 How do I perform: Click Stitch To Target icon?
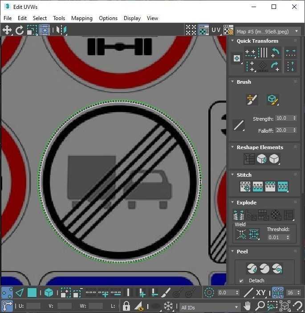click(x=245, y=187)
